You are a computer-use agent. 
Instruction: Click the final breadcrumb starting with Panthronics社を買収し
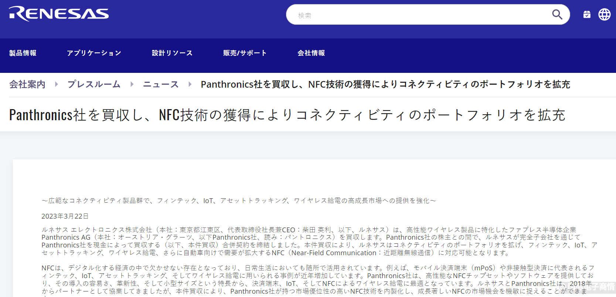click(x=385, y=84)
